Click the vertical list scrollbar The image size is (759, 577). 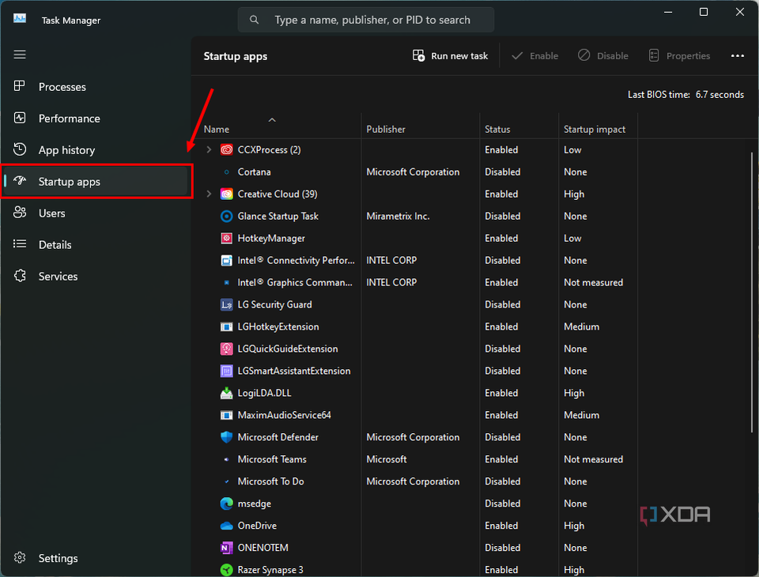(x=751, y=292)
